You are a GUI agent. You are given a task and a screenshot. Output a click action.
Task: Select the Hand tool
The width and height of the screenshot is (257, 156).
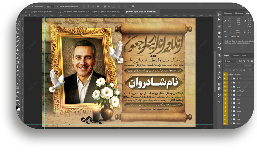coord(18,92)
